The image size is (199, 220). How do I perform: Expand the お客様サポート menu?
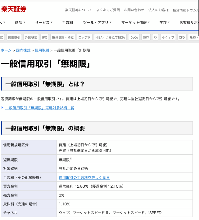click(x=189, y=22)
